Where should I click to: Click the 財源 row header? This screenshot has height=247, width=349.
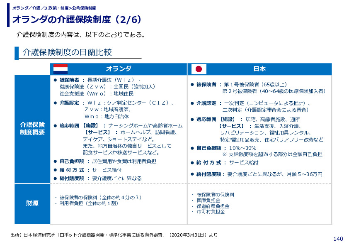click(x=32, y=203)
